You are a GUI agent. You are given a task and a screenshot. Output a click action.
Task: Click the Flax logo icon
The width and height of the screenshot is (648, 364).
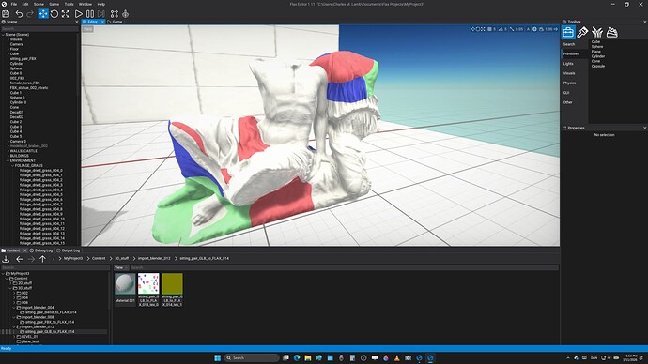click(x=4, y=4)
